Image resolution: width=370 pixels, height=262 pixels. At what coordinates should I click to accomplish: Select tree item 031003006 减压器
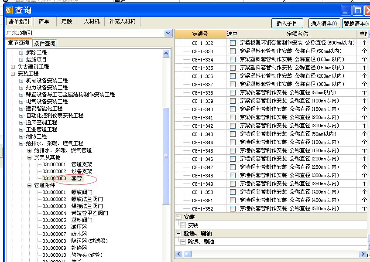[65, 227]
